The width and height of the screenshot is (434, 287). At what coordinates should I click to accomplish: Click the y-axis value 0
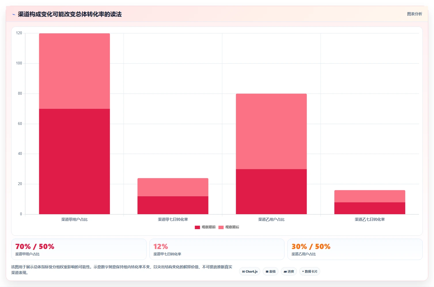click(x=21, y=214)
